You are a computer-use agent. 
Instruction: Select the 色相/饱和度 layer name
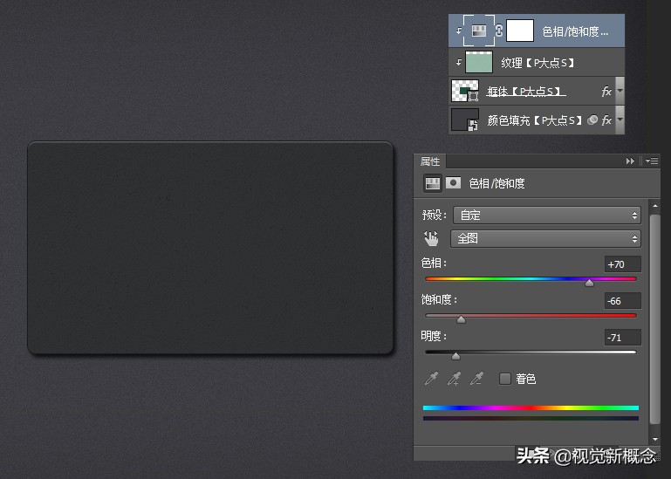575,31
